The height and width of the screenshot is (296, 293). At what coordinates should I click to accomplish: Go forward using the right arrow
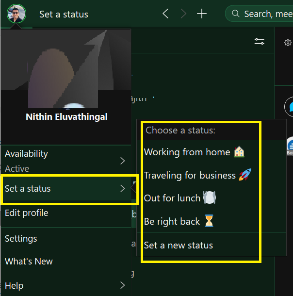coord(183,14)
